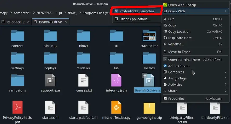231x124 pixels.
Task: Choose Other Application option
Action: click(x=137, y=19)
